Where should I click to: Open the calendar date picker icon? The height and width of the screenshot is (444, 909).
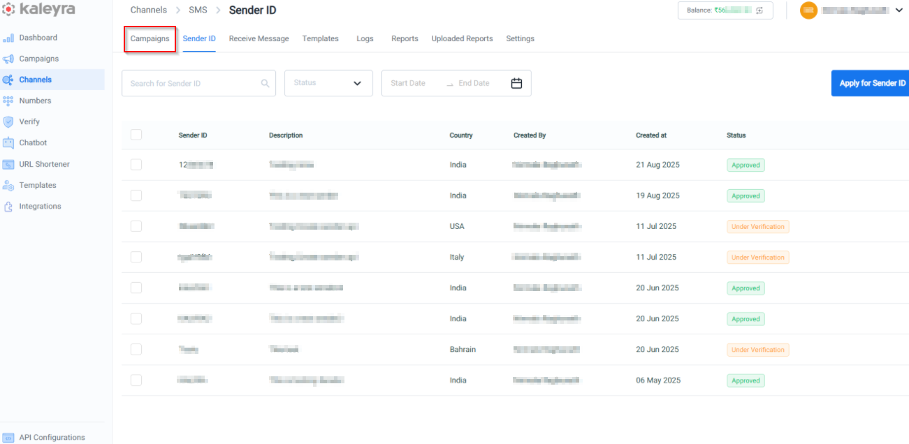[x=516, y=83]
